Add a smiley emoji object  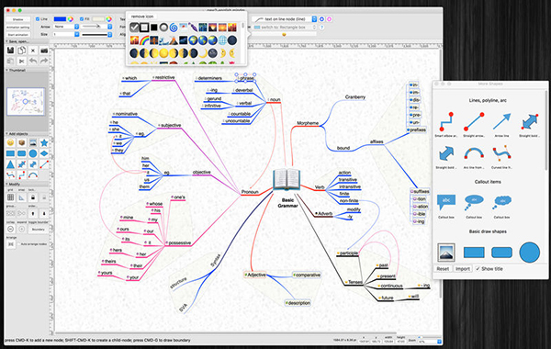(10, 142)
